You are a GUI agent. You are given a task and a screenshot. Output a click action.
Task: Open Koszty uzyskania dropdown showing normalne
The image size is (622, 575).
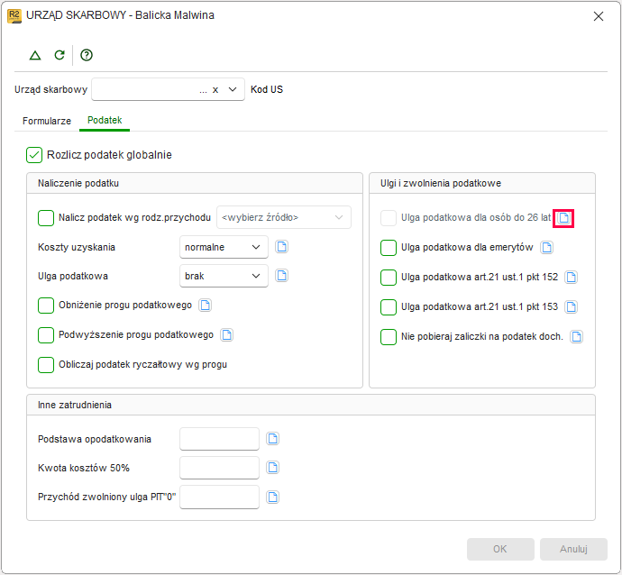pos(224,247)
